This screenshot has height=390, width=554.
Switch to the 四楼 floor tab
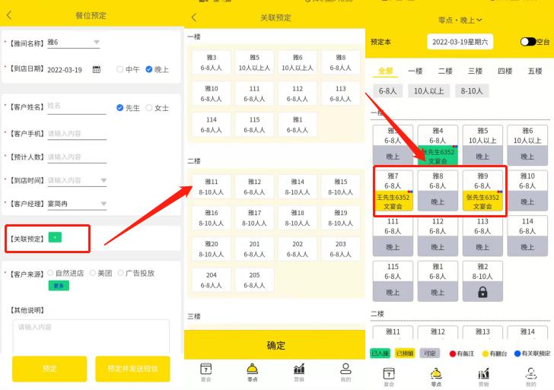(505, 71)
